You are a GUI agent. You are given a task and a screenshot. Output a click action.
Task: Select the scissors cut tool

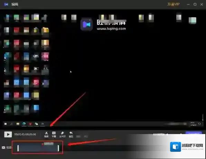click(46, 134)
